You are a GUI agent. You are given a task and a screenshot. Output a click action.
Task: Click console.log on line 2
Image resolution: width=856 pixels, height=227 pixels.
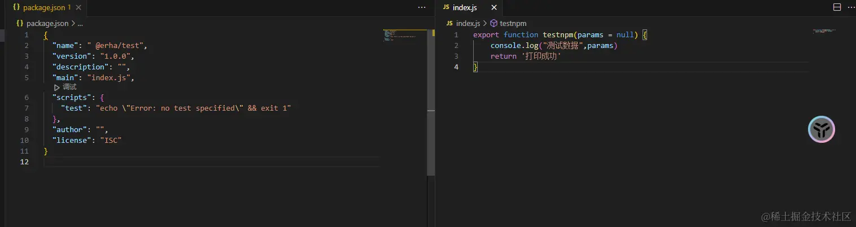tap(514, 46)
